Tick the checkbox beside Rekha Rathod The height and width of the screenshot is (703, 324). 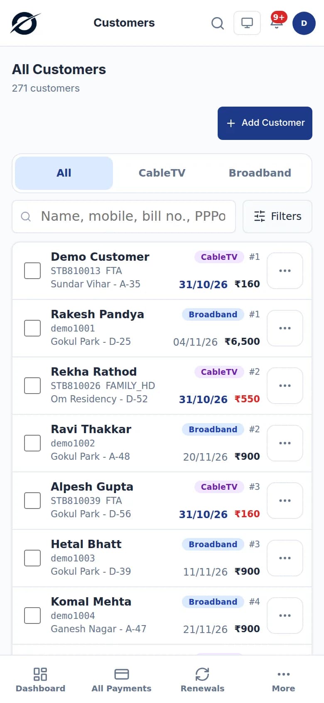click(32, 386)
